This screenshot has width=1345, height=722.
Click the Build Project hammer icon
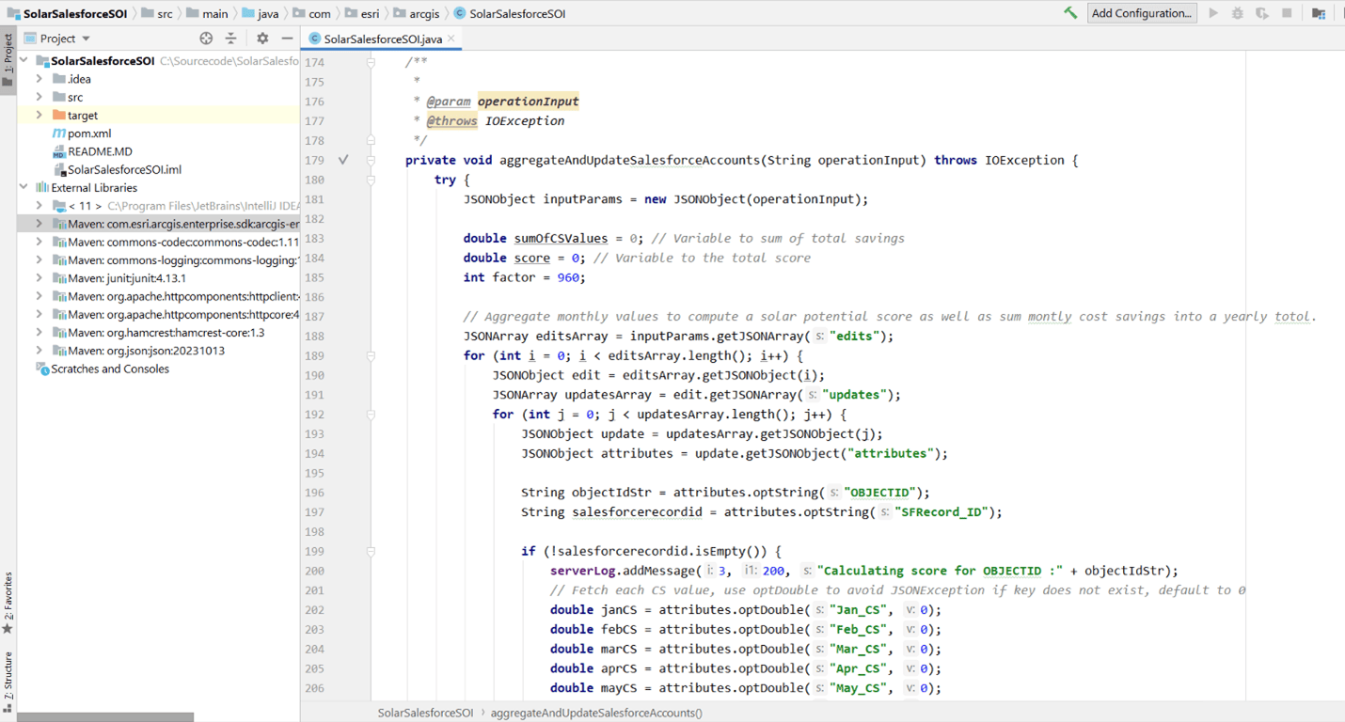tap(1070, 13)
